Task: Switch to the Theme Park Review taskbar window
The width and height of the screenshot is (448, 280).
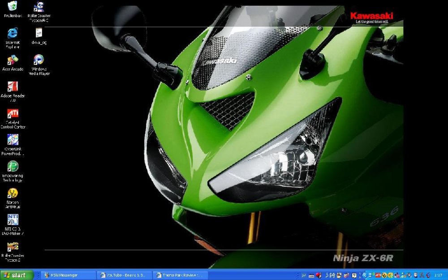Action: (x=181, y=275)
